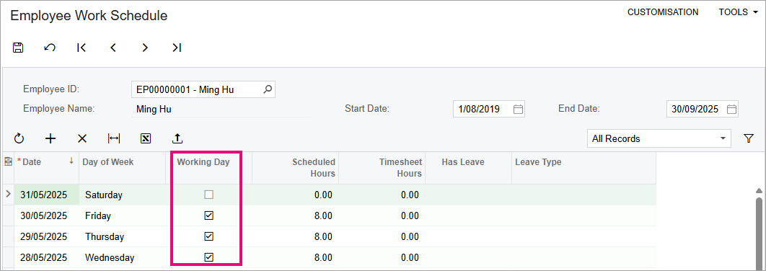Viewport: 766px width, 271px height.
Task: Go to the previous record
Action: (113, 48)
